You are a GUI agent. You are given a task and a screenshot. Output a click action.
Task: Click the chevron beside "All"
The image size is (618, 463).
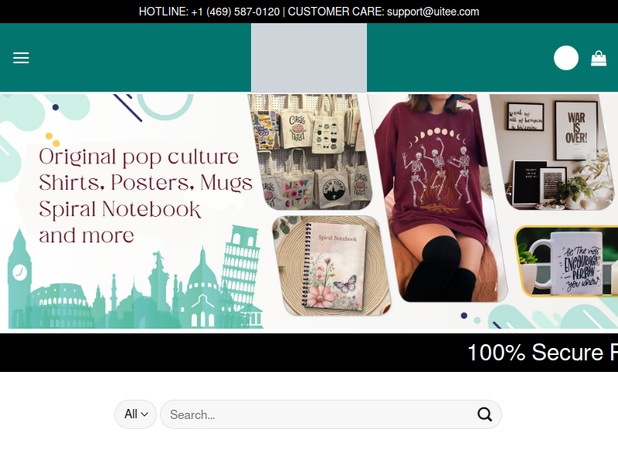tap(144, 415)
